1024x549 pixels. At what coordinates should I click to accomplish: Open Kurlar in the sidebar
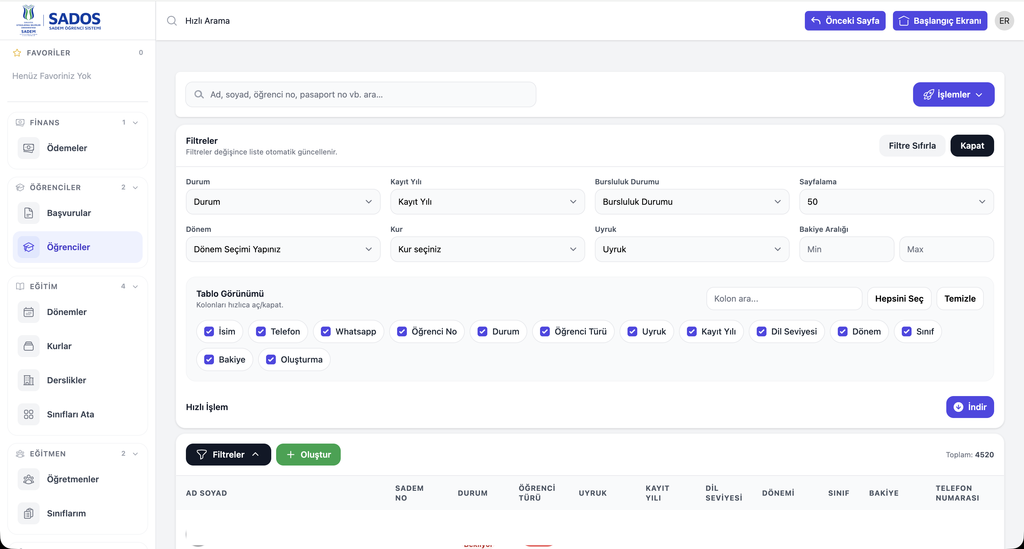[77, 346]
